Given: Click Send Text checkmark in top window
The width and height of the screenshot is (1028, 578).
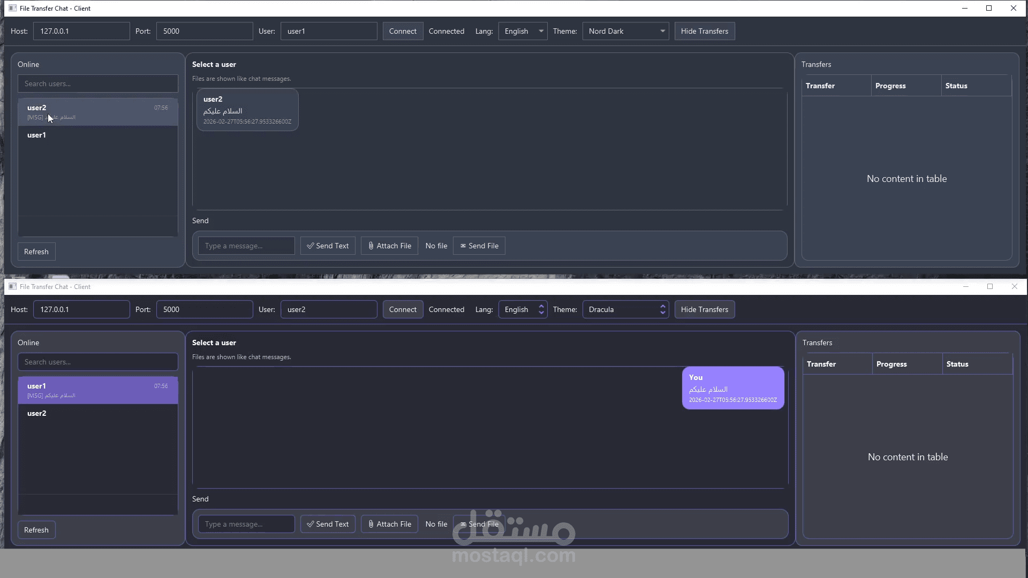Looking at the screenshot, I should pos(311,246).
